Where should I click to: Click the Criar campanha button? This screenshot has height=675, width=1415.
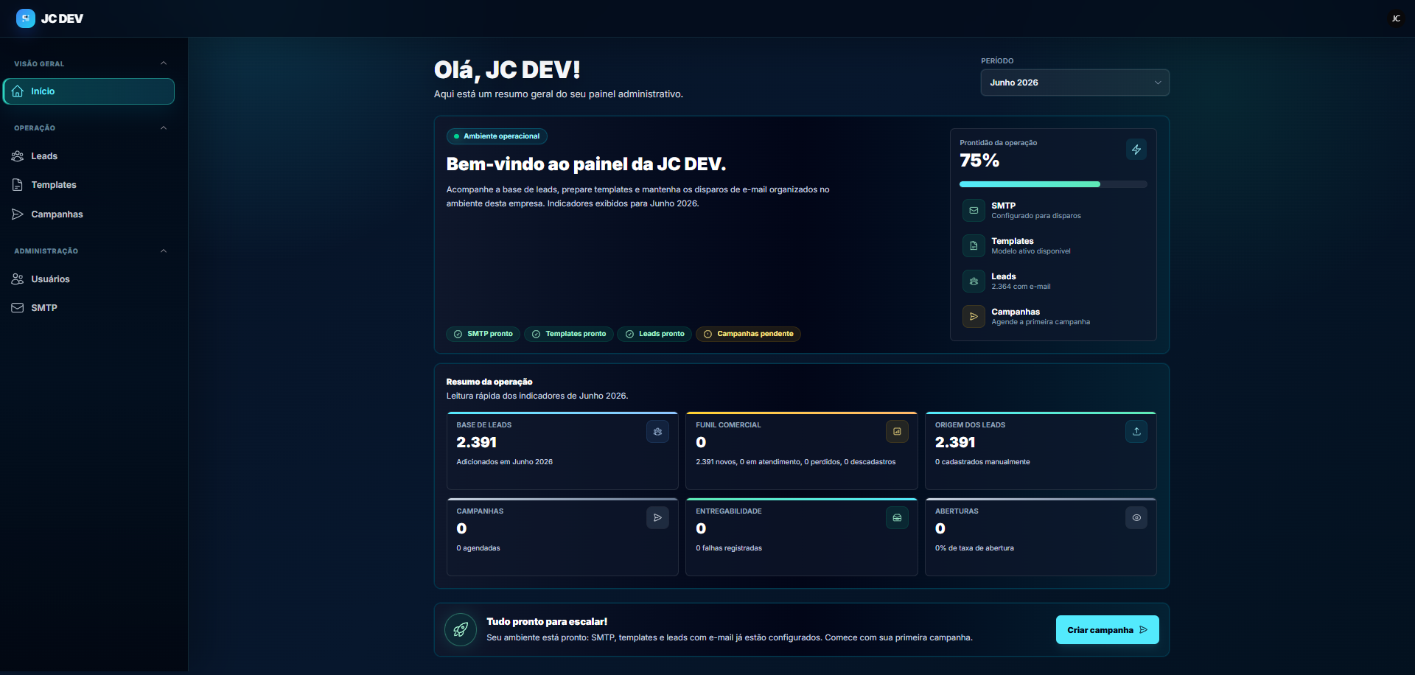click(1107, 630)
